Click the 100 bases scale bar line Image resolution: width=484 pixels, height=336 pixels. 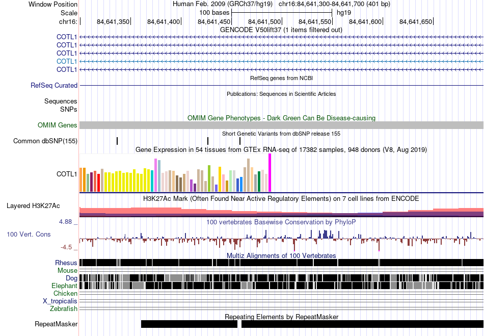[282, 13]
